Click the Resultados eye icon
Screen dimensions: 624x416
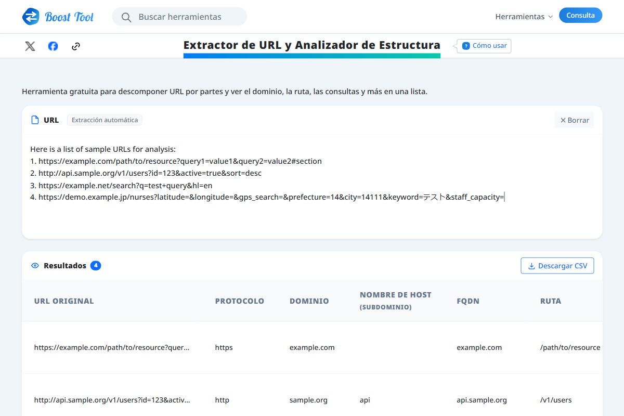tap(35, 266)
